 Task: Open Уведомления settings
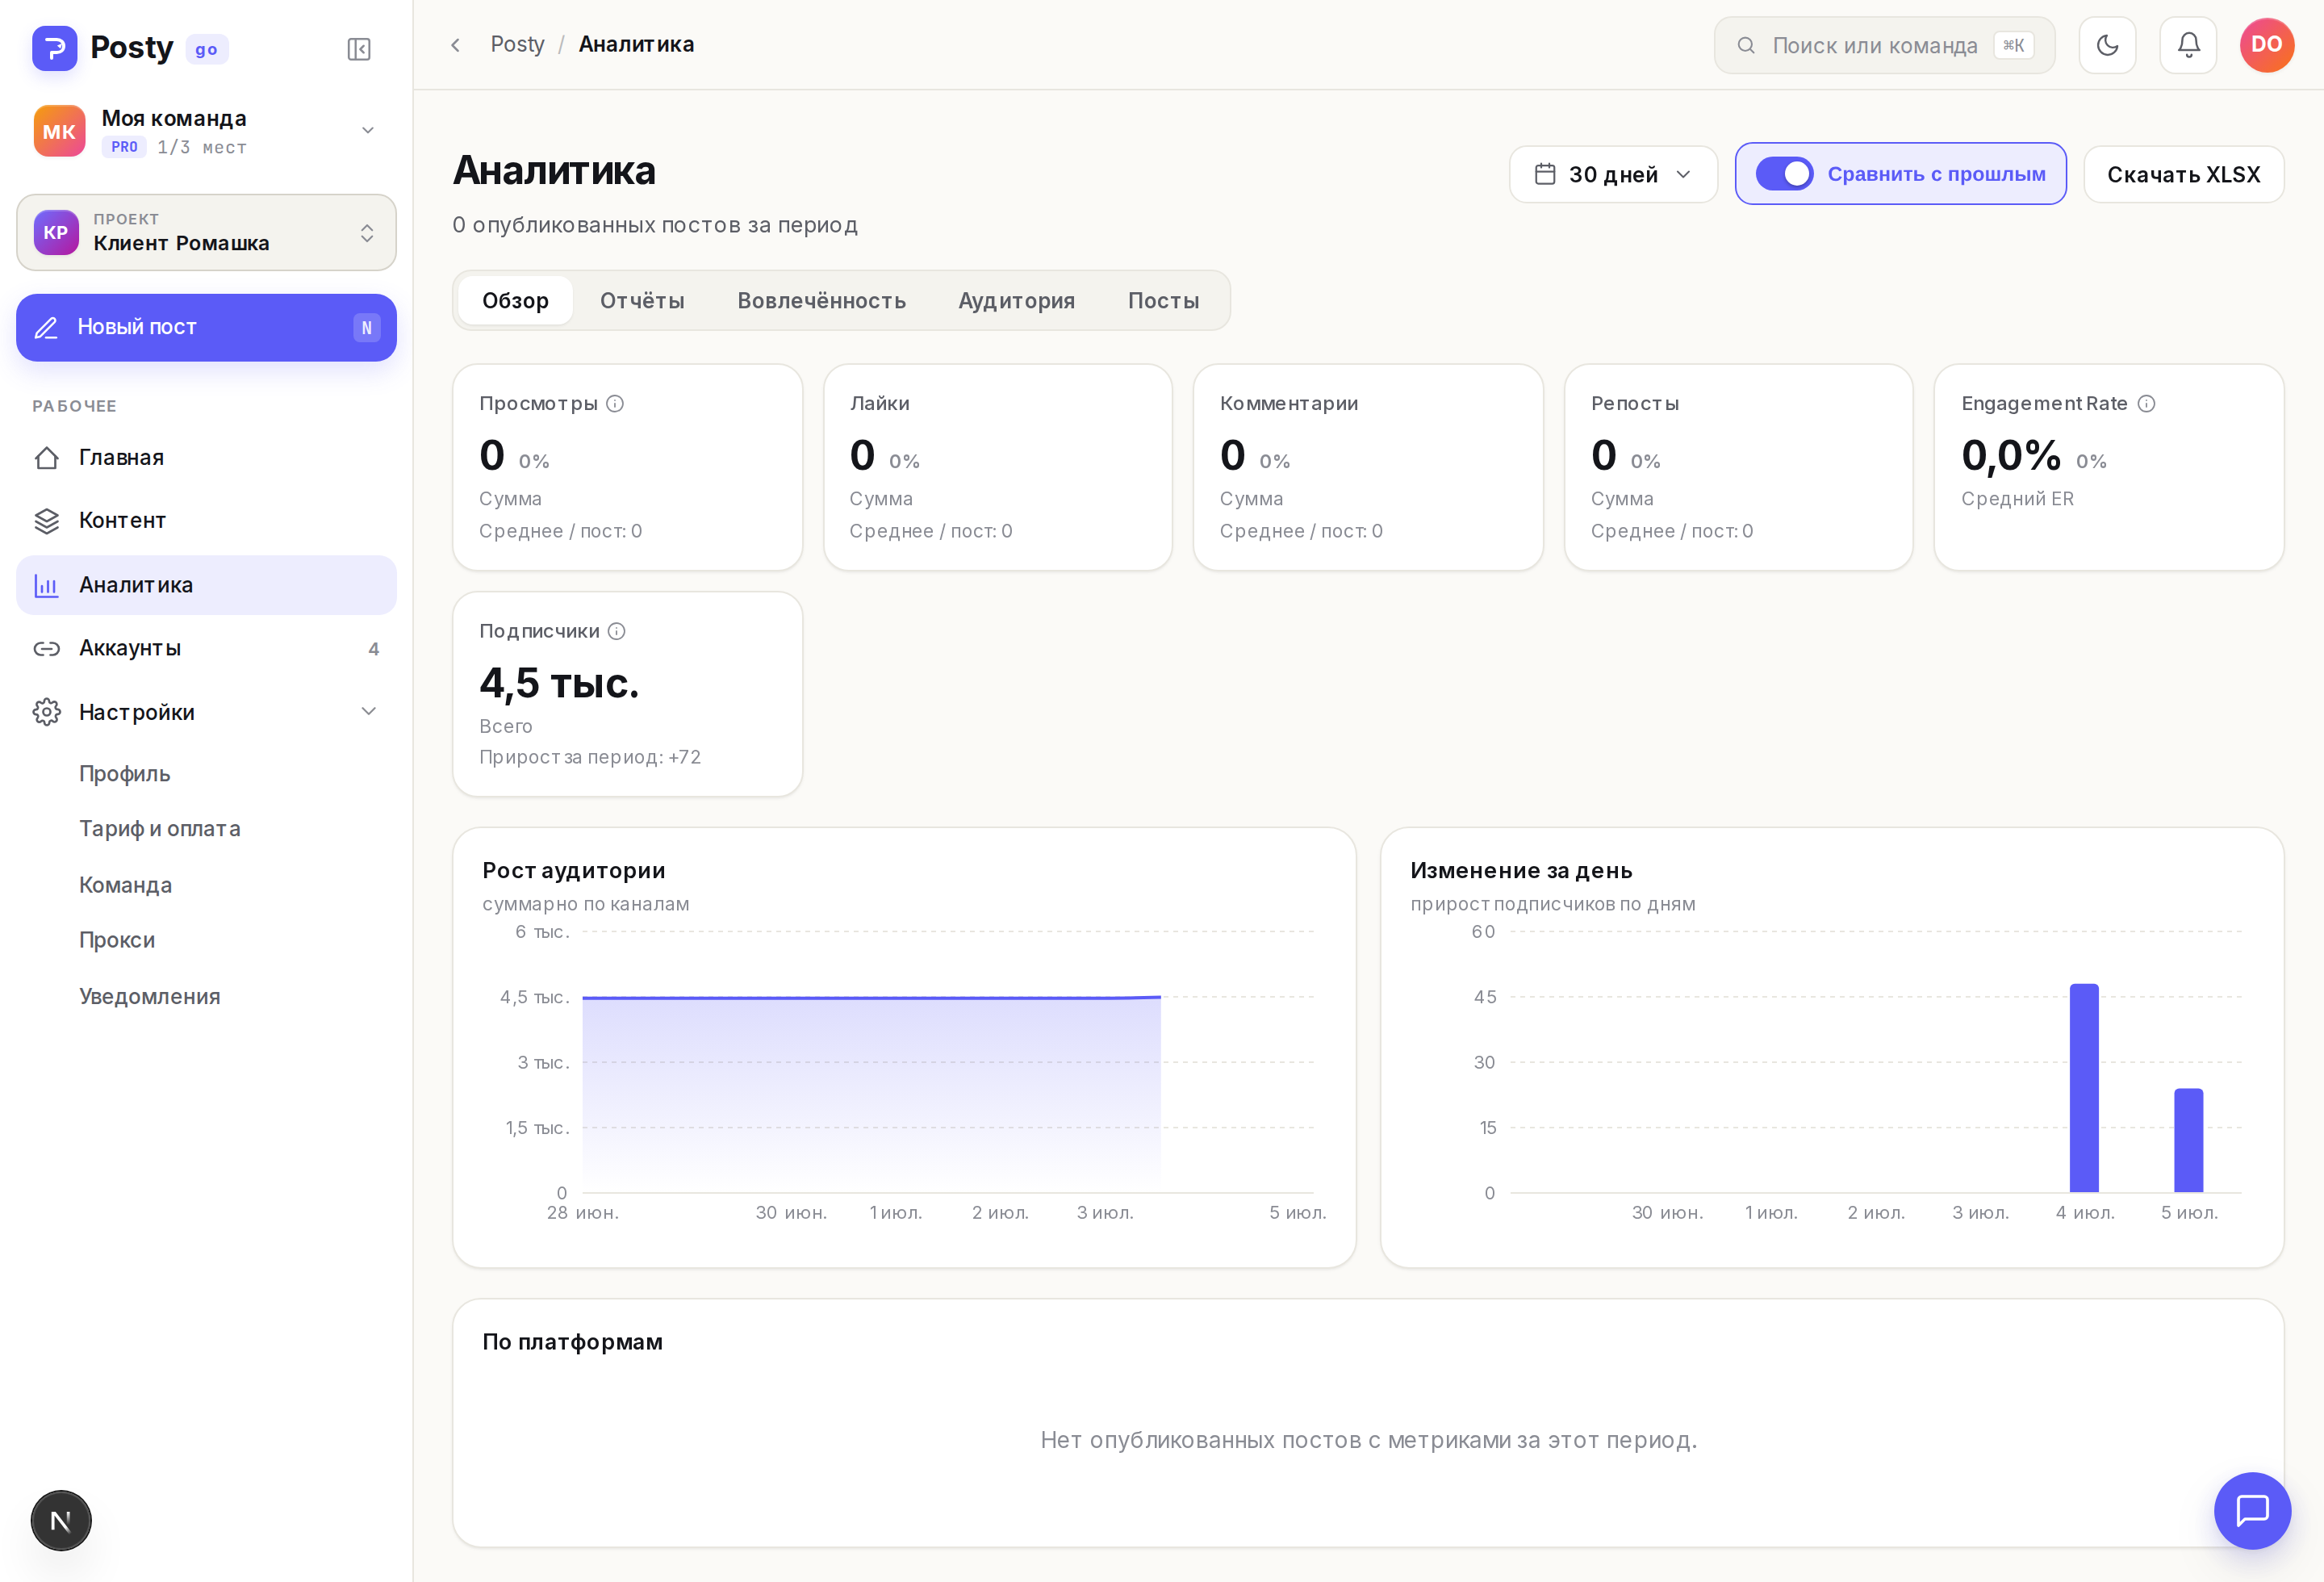[x=150, y=997]
